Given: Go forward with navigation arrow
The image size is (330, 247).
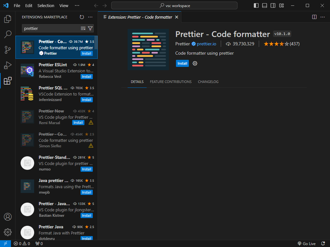Looking at the screenshot, I should (x=105, y=5).
